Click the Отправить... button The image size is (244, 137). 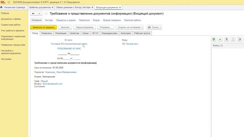click(x=106, y=27)
